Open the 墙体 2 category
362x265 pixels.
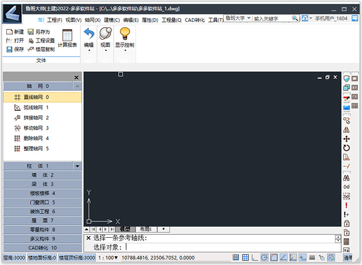(x=42, y=175)
